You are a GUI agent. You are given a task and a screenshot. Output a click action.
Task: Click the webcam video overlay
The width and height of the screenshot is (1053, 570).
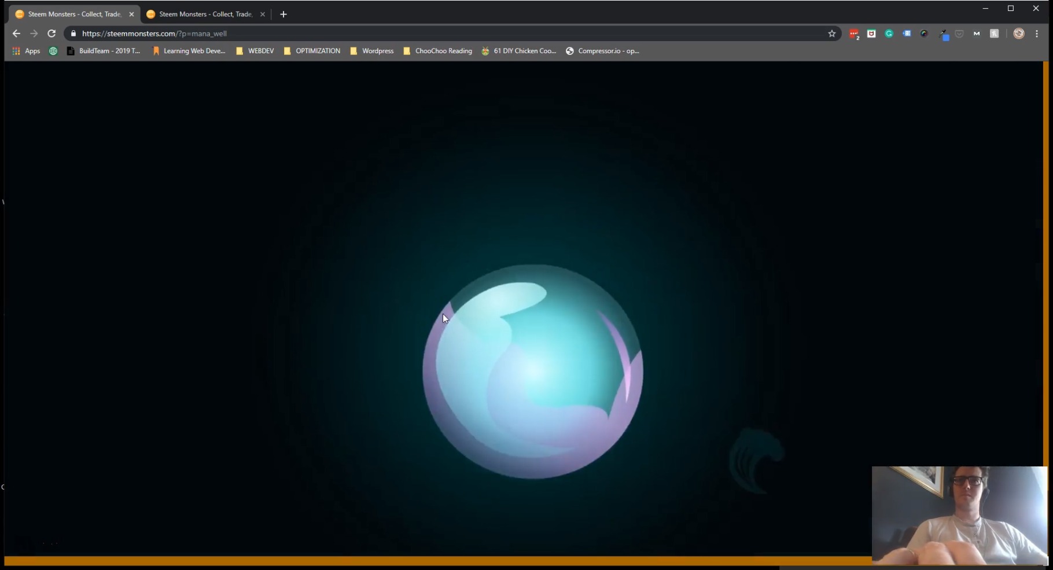coord(959,515)
